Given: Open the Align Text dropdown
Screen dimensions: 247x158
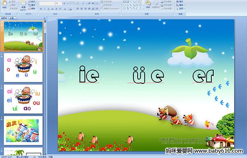Looking at the screenshot, I should [x=107, y=5].
